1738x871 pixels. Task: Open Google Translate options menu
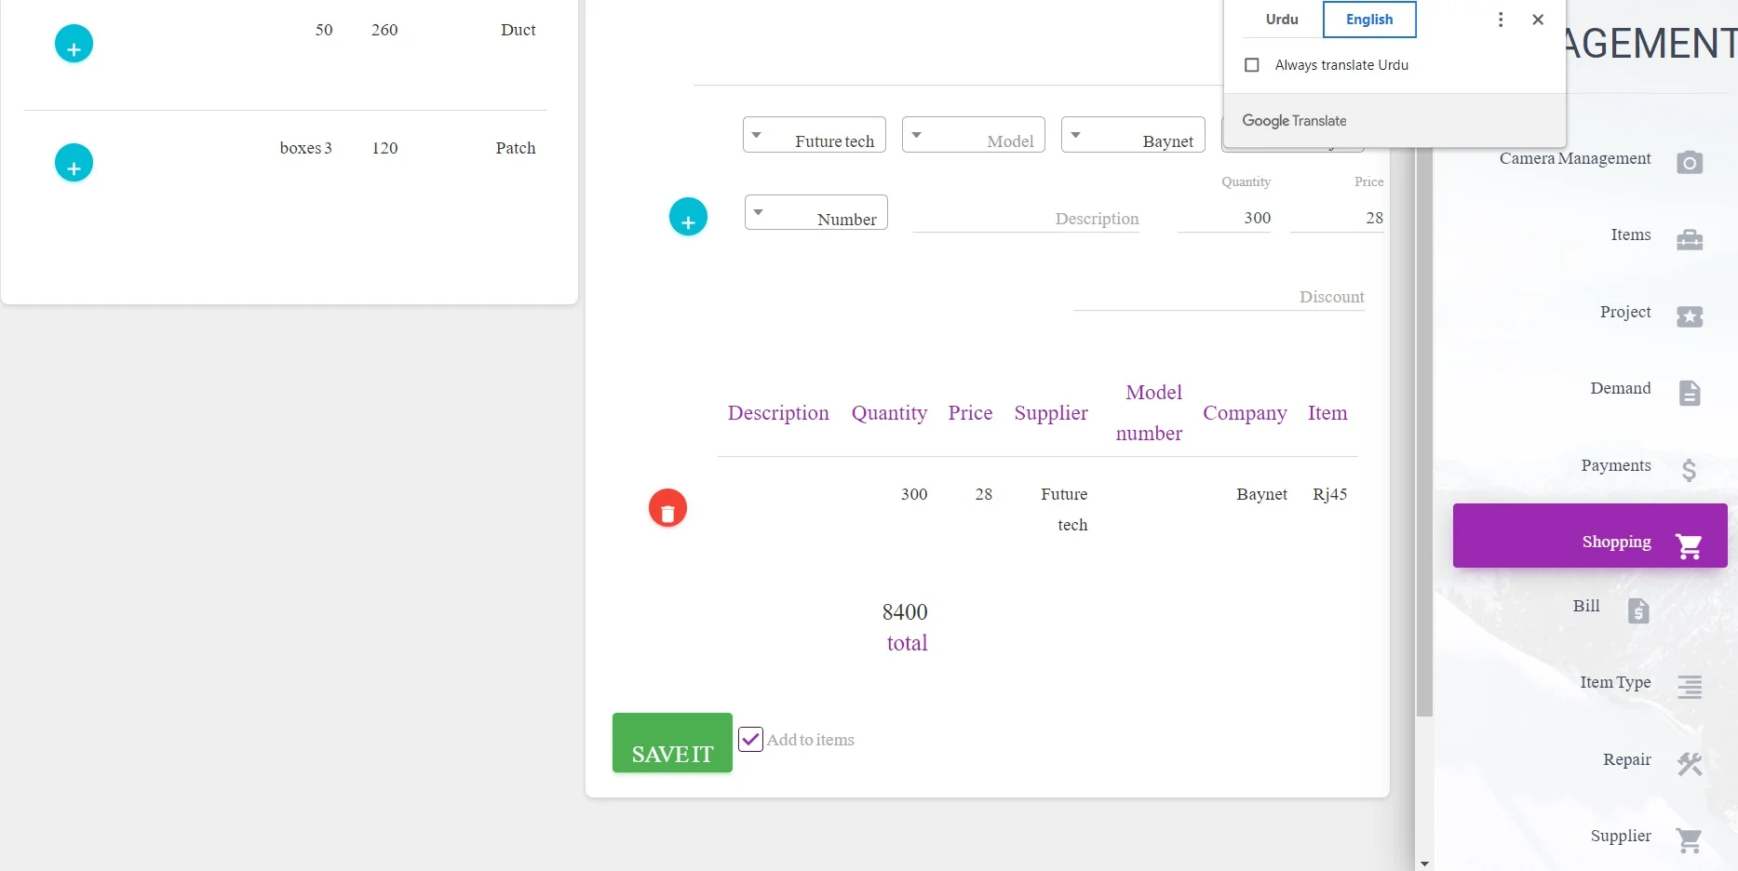(x=1500, y=20)
